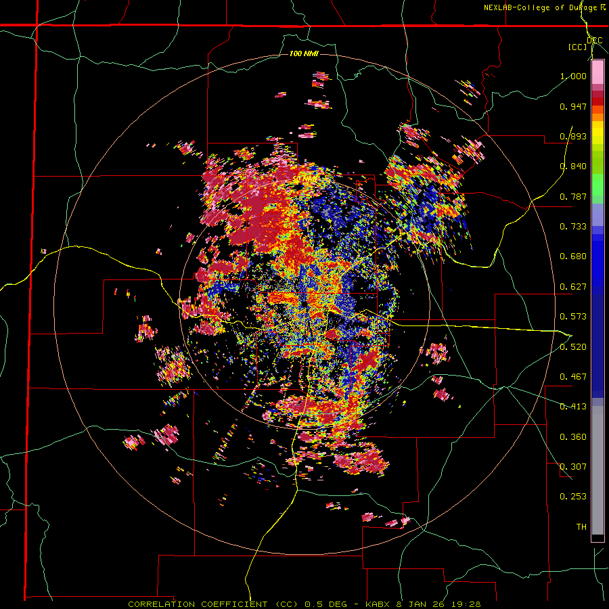Select the 0.840 scale value
The width and height of the screenshot is (609, 609).
point(573,166)
